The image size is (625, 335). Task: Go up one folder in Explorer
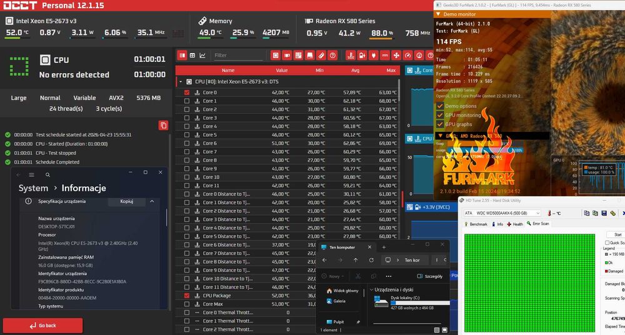tap(356, 260)
